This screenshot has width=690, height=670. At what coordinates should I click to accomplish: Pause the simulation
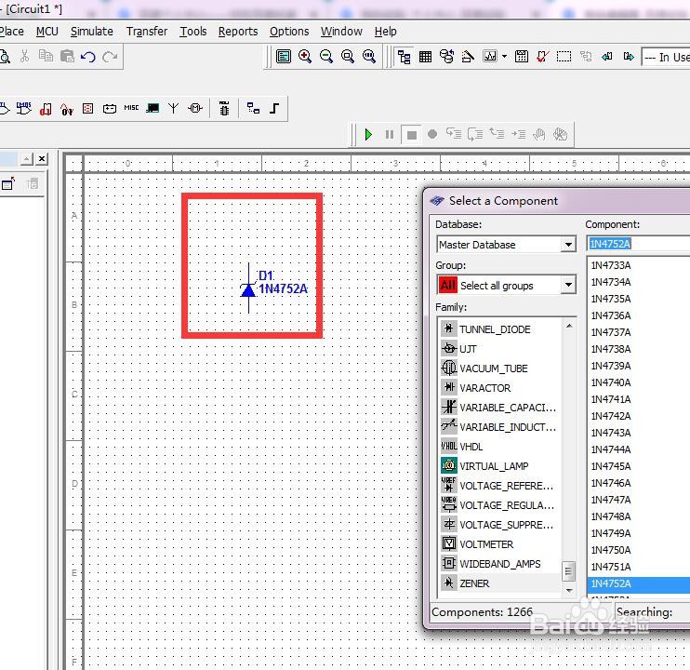point(390,134)
